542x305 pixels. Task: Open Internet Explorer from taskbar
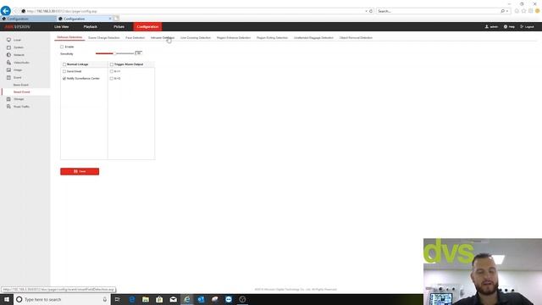pyautogui.click(x=187, y=299)
